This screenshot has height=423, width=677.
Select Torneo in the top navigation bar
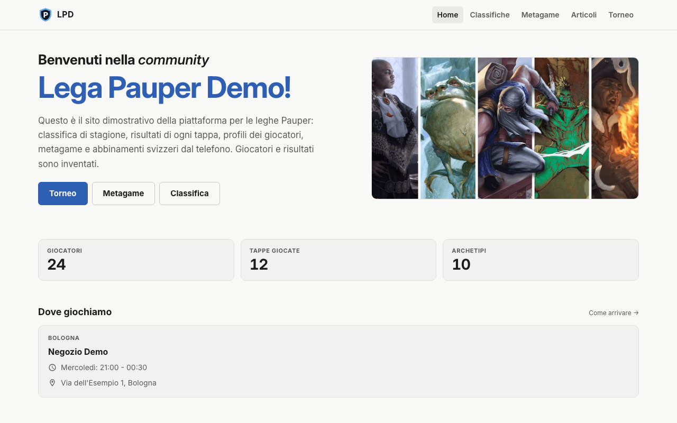(621, 15)
